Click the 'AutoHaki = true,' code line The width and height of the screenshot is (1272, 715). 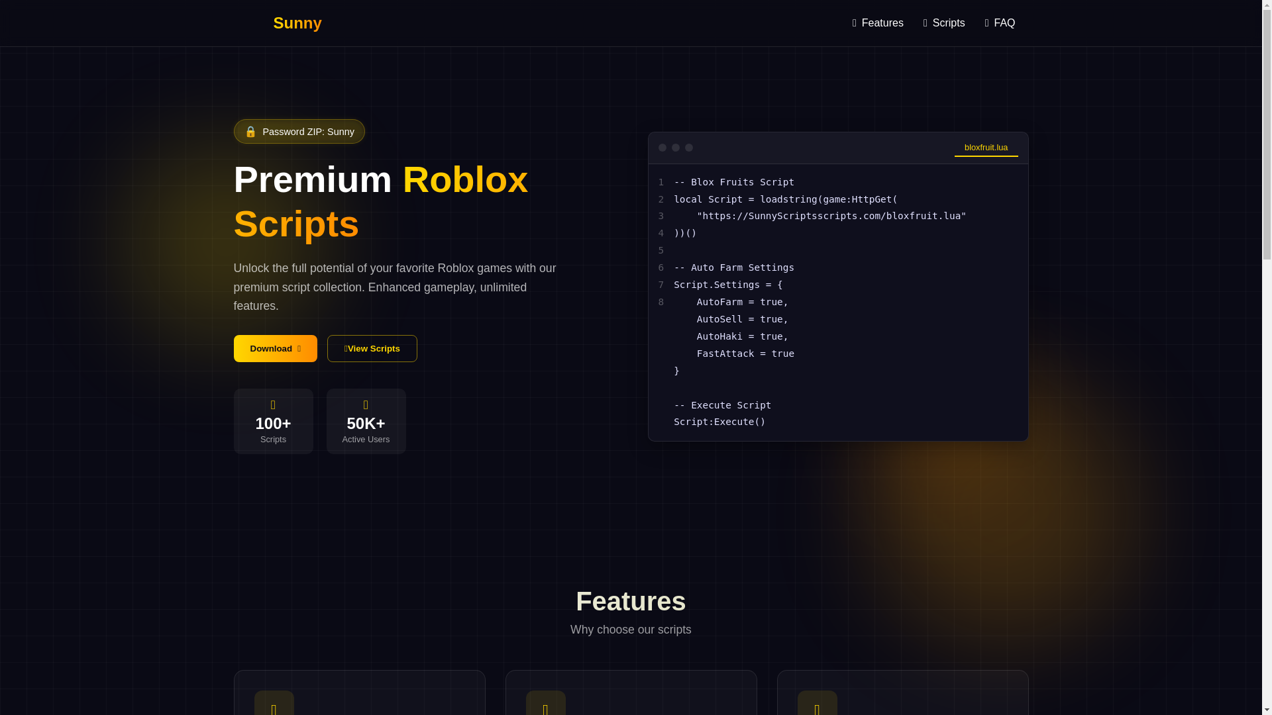point(743,336)
